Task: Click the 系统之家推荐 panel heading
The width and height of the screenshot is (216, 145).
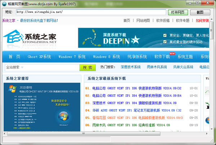Action: (x=17, y=78)
